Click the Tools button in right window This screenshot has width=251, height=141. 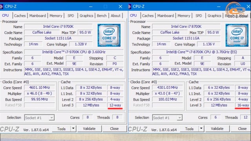click(x=189, y=128)
